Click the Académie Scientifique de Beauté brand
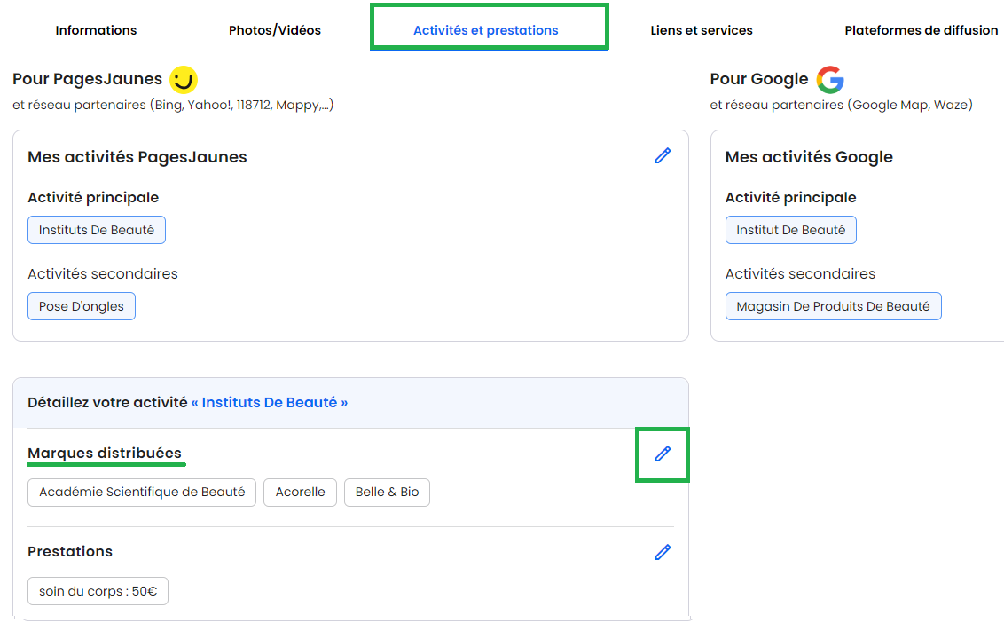Image resolution: width=1004 pixels, height=631 pixels. [142, 493]
